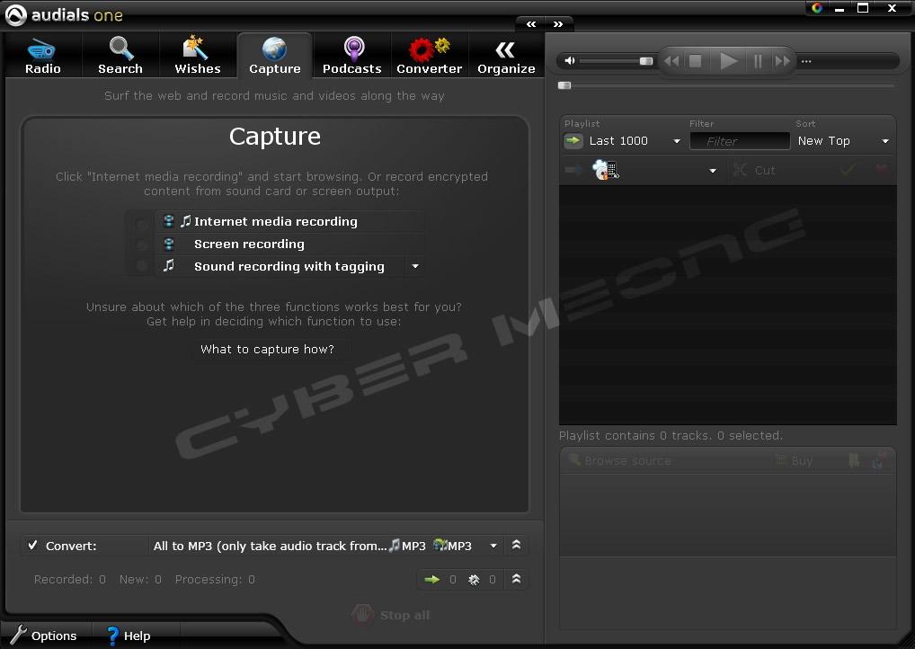
Task: Expand the Convert row double chevron
Action: click(x=516, y=545)
